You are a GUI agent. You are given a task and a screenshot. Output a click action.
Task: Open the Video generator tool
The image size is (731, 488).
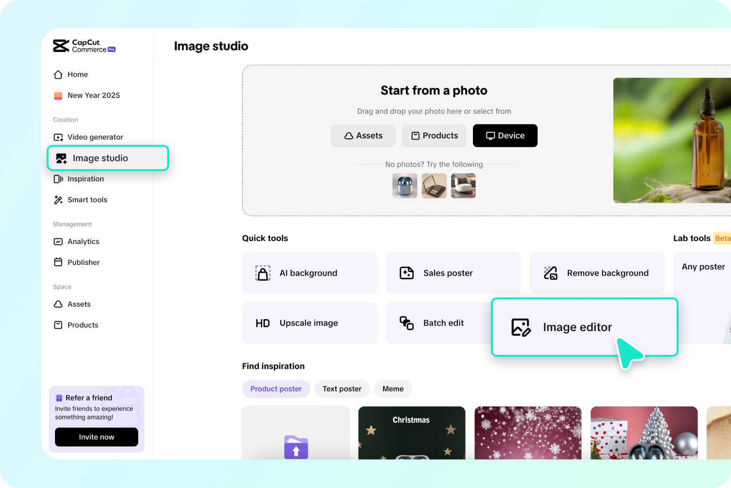tap(95, 137)
